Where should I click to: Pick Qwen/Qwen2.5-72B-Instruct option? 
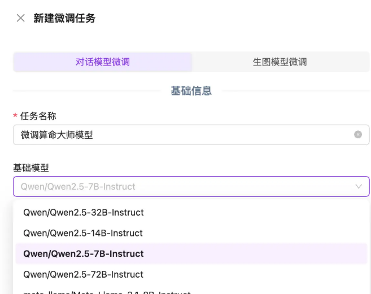(191, 274)
